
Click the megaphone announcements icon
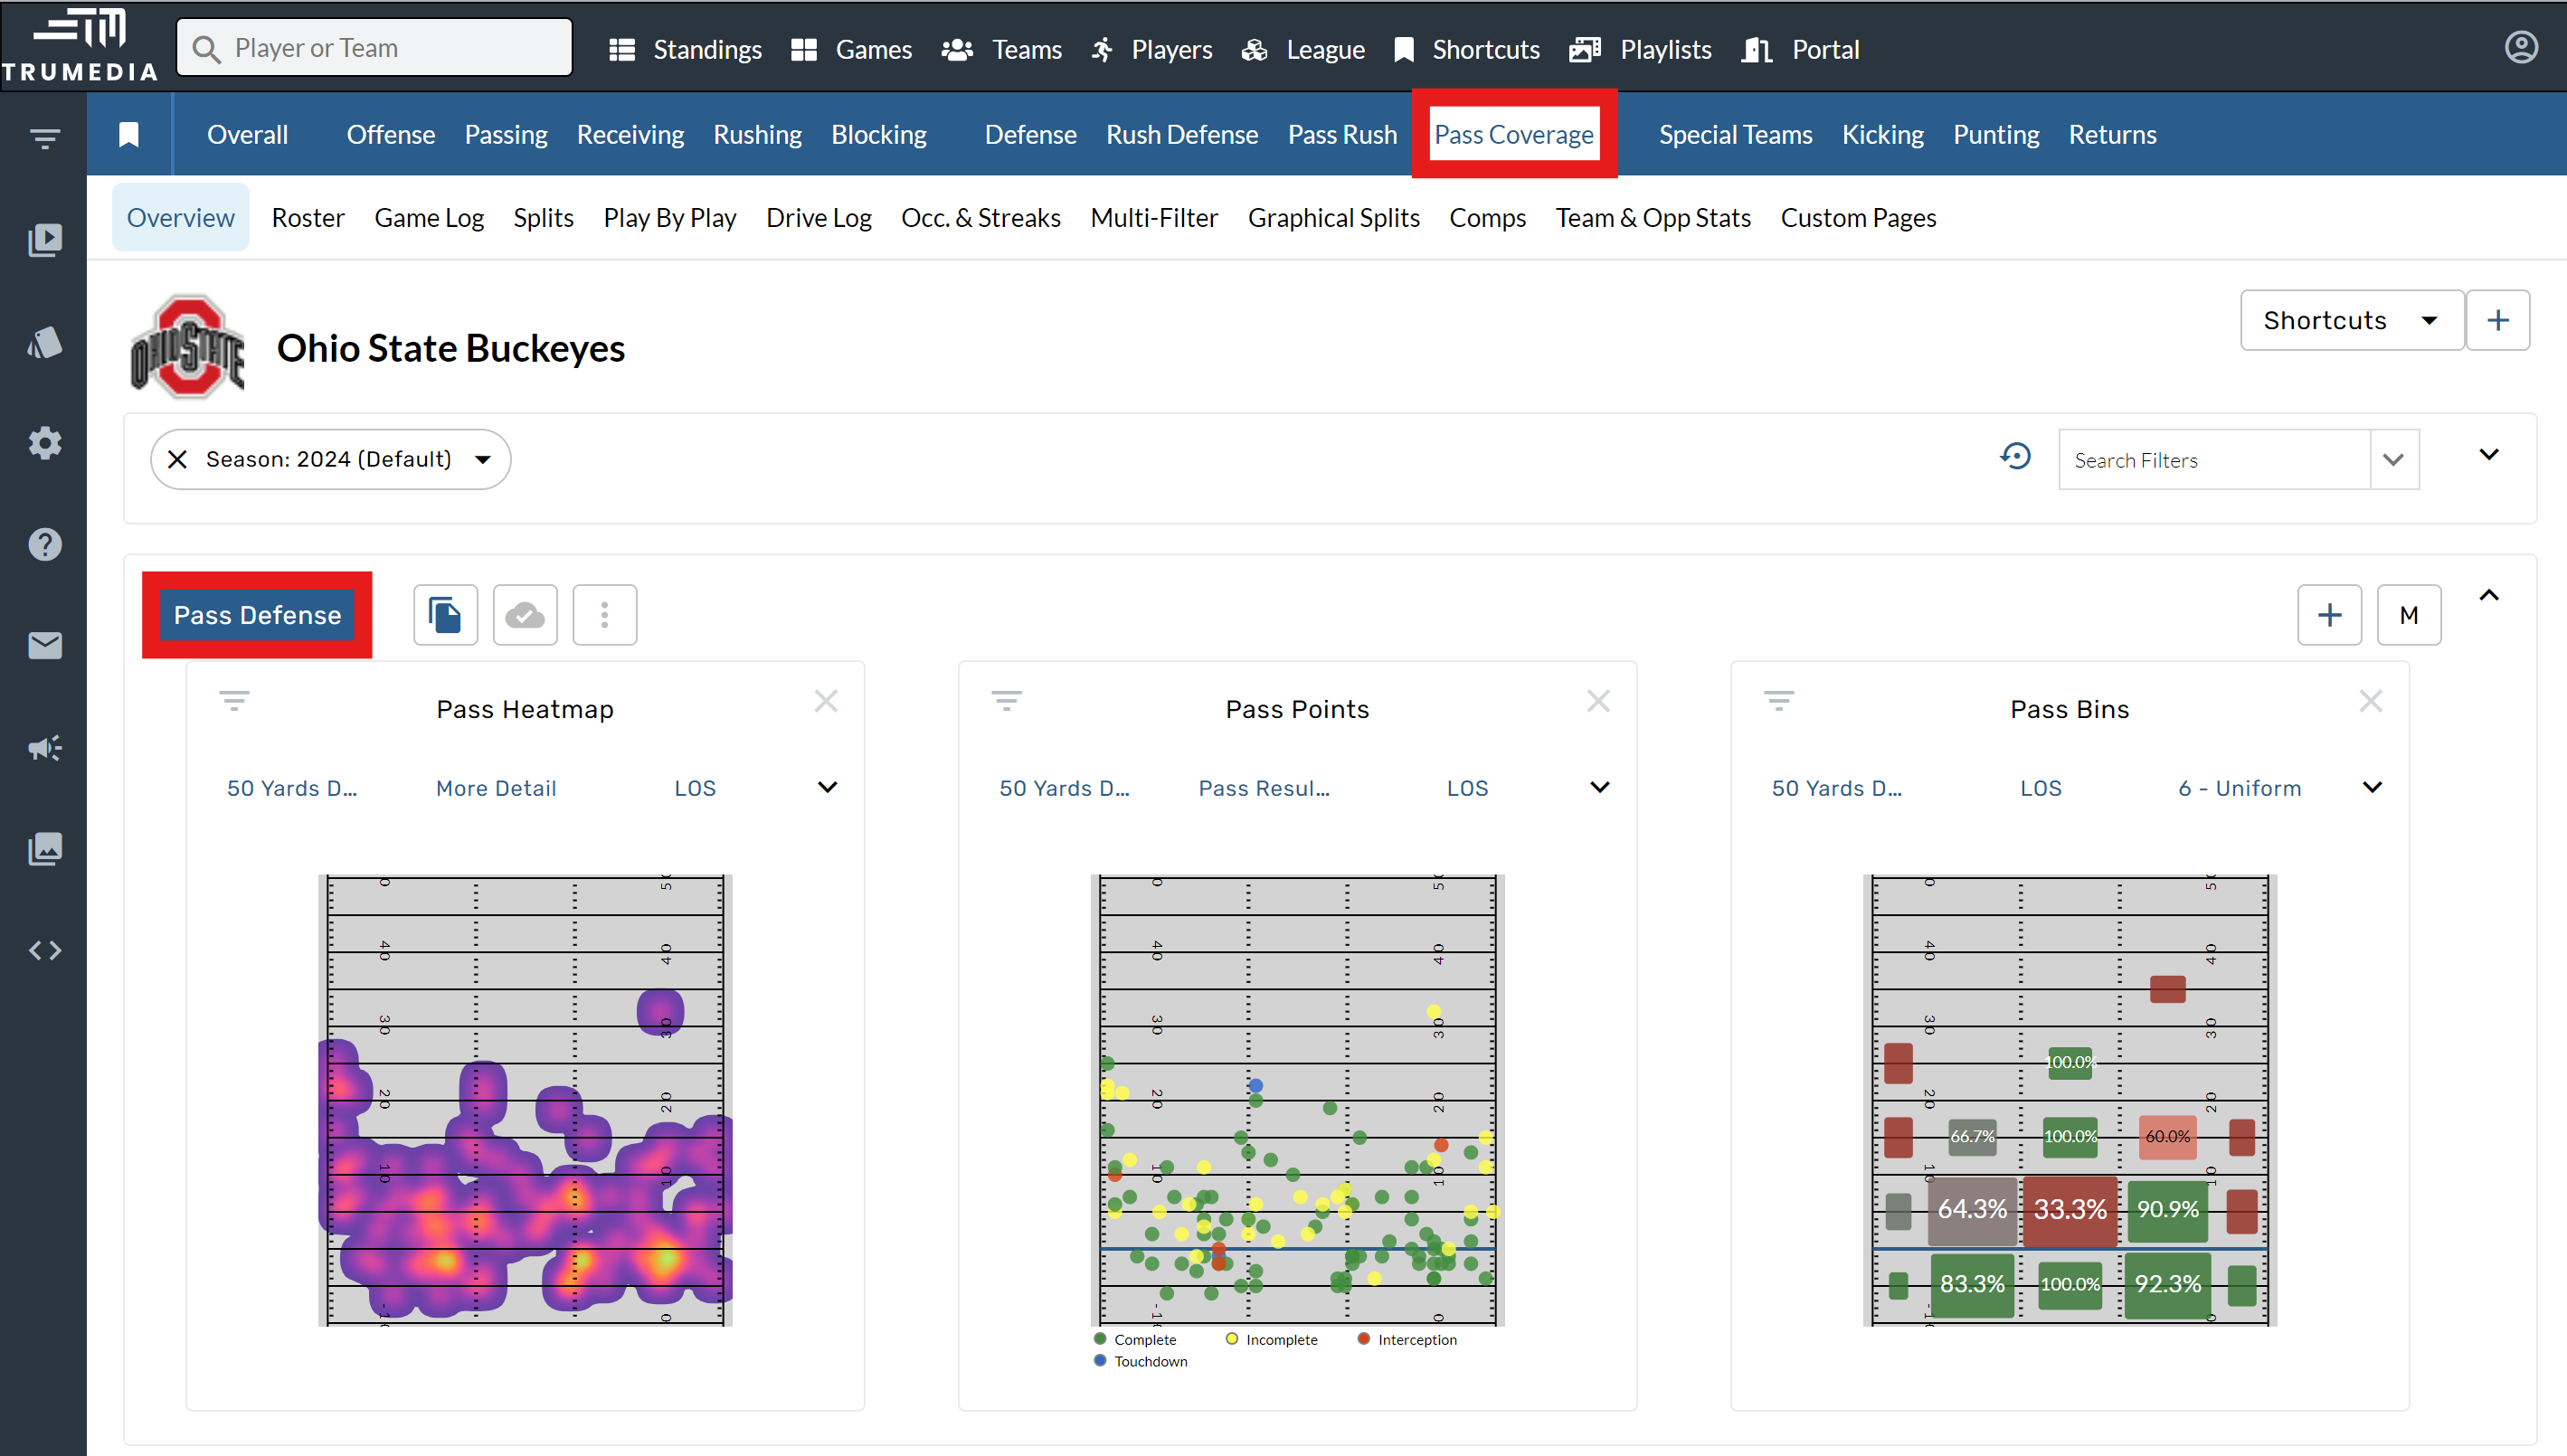point(44,747)
